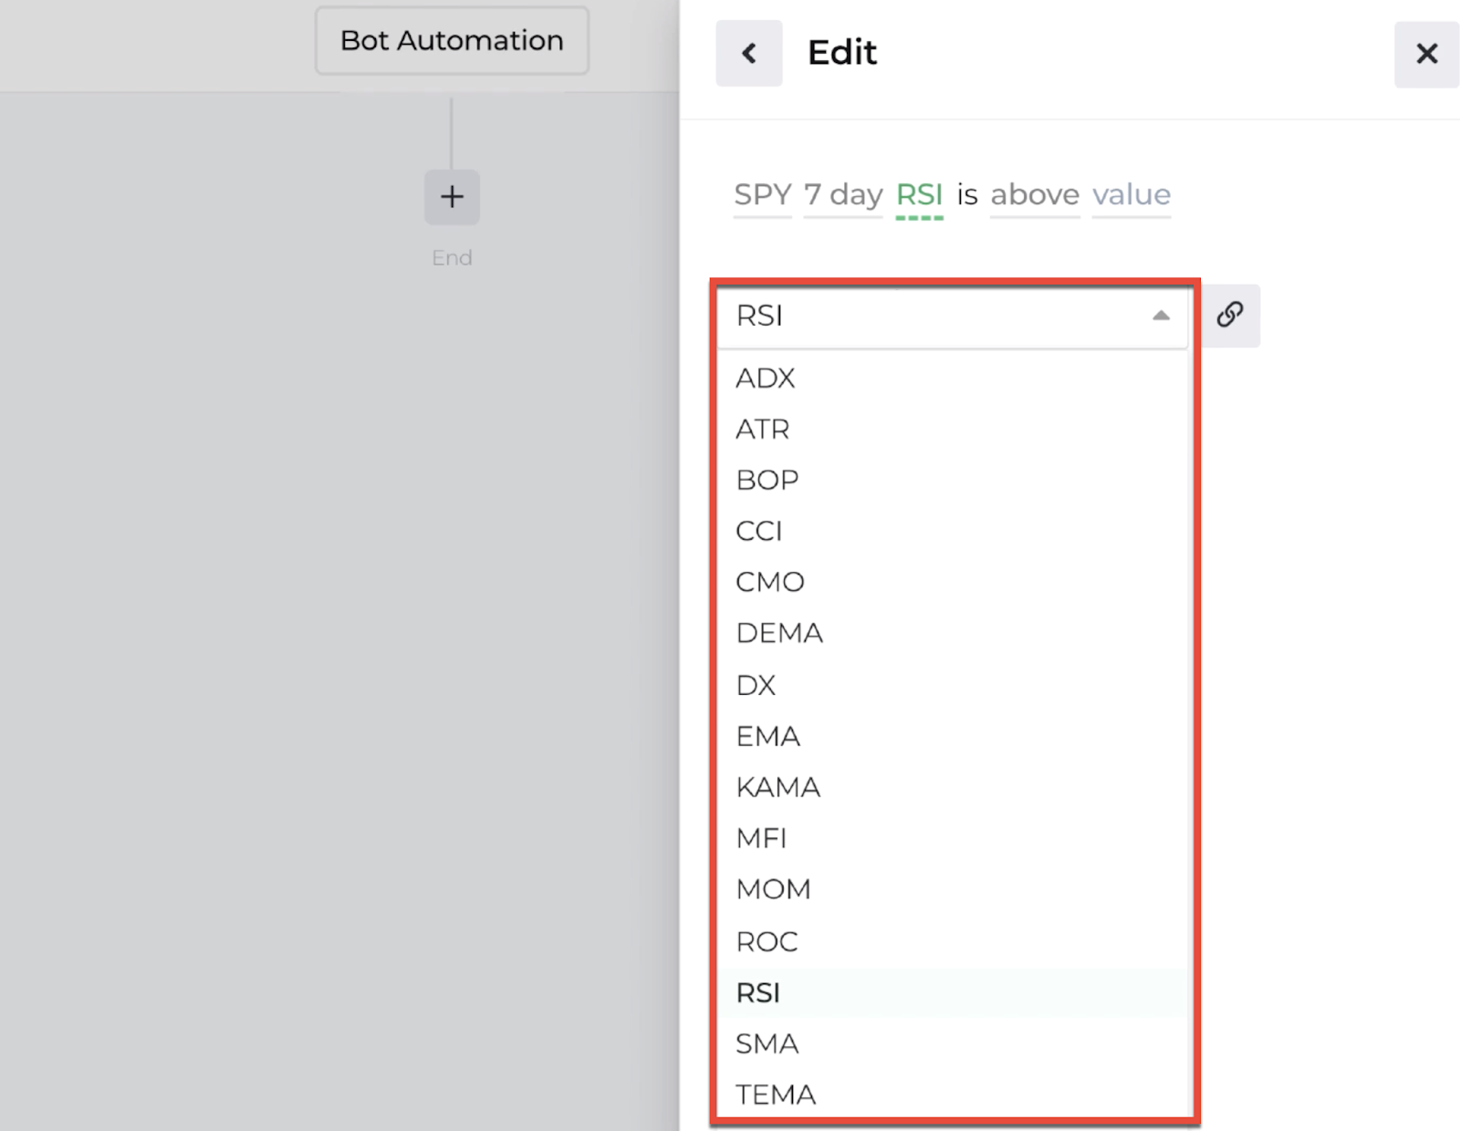Click the back chevron next to Edit
This screenshot has height=1131, width=1460.
[x=748, y=53]
